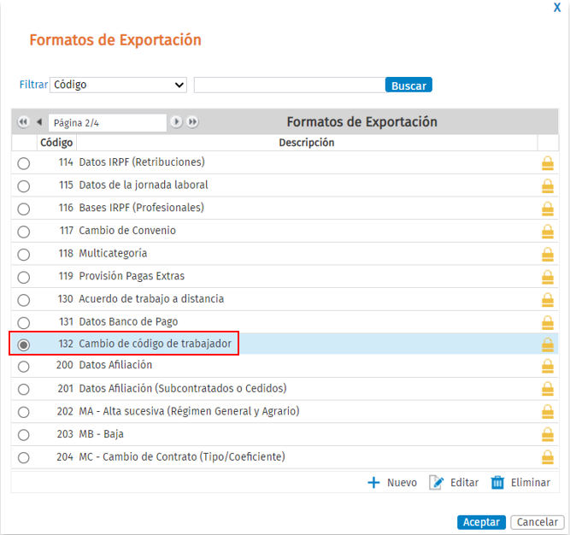Jump to last page arrow icon
Screen dimensions: 570x535
coord(192,121)
